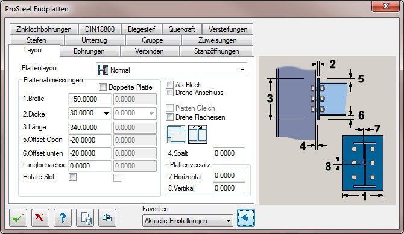The width and height of the screenshot is (404, 234).
Task: Expand the 2.Dicke thickness dropdown
Action: (106, 114)
